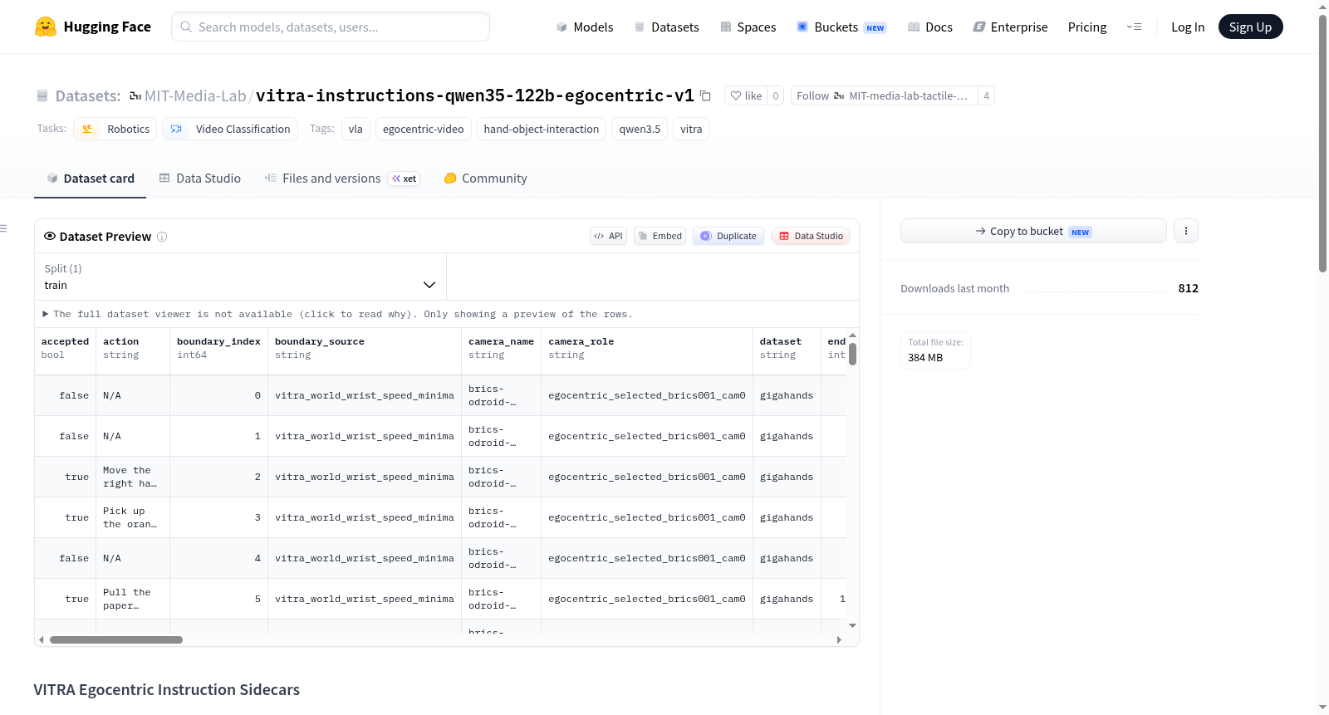Open the Pricing page
This screenshot has height=715, width=1329.
(1087, 27)
